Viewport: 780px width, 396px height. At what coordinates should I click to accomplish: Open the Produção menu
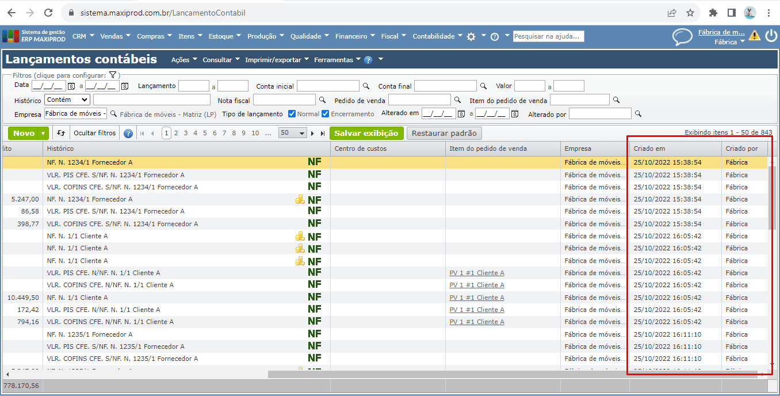pyautogui.click(x=266, y=36)
